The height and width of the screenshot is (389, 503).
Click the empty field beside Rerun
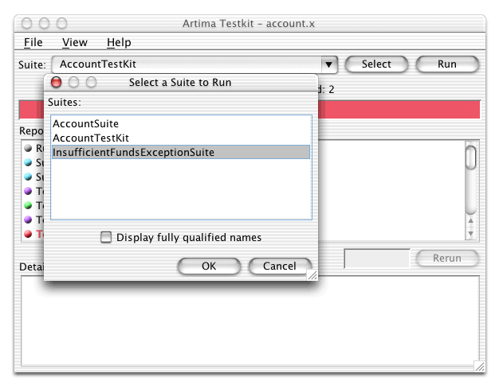click(x=377, y=259)
